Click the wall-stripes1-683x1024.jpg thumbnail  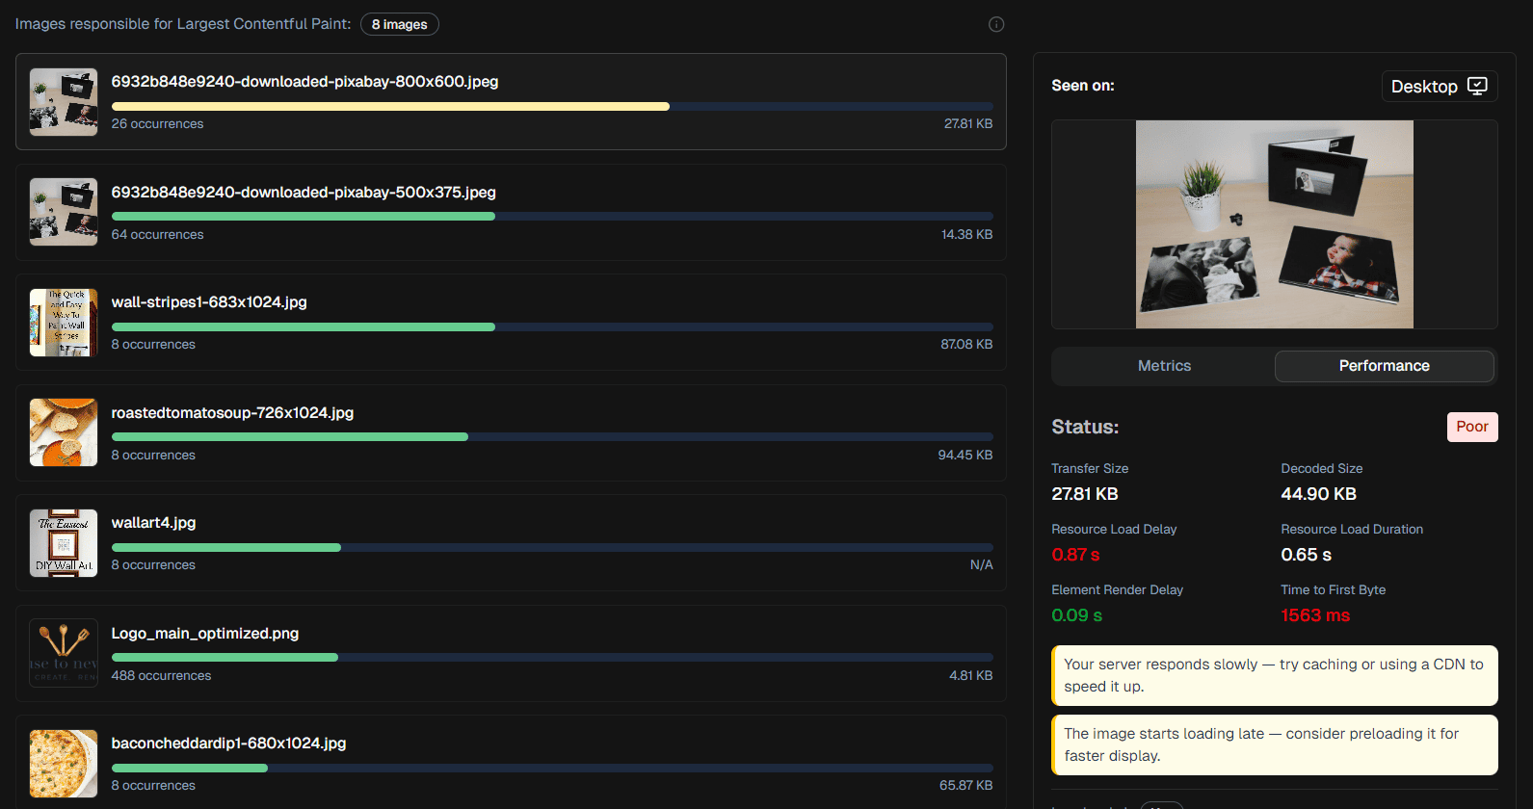pyautogui.click(x=64, y=323)
